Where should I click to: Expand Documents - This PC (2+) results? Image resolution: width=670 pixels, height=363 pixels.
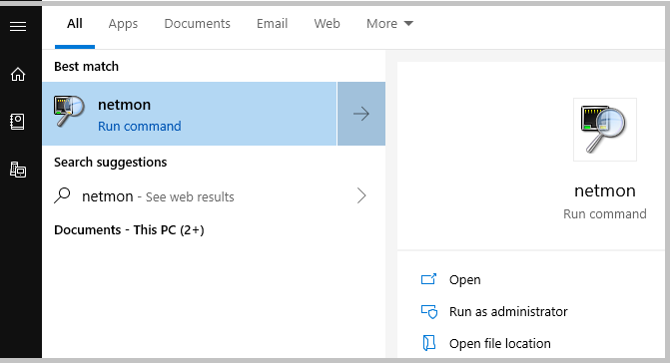click(129, 230)
